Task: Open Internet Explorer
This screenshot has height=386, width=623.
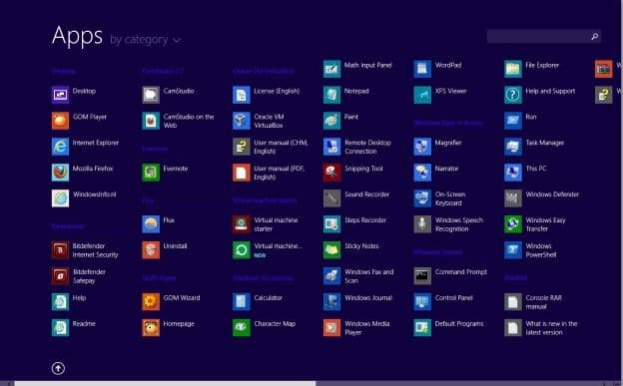Action: [x=86, y=147]
